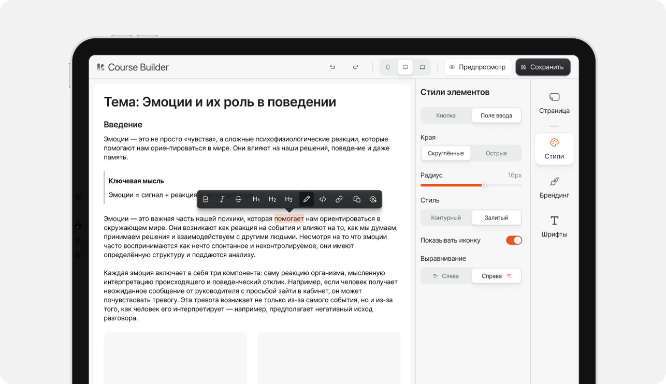The width and height of the screenshot is (666, 384).
Task: Convert selection to Heading 1
Action: click(x=256, y=199)
